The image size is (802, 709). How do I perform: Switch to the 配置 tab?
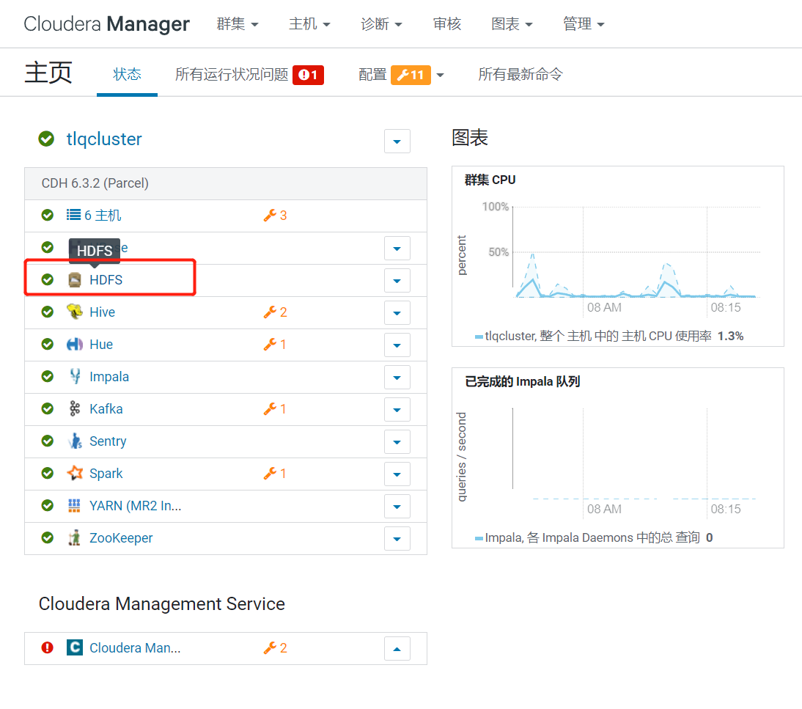coord(372,75)
